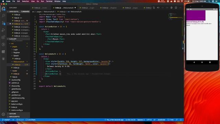Switch to the index.js Register tab

pyautogui.click(x=109, y=8)
